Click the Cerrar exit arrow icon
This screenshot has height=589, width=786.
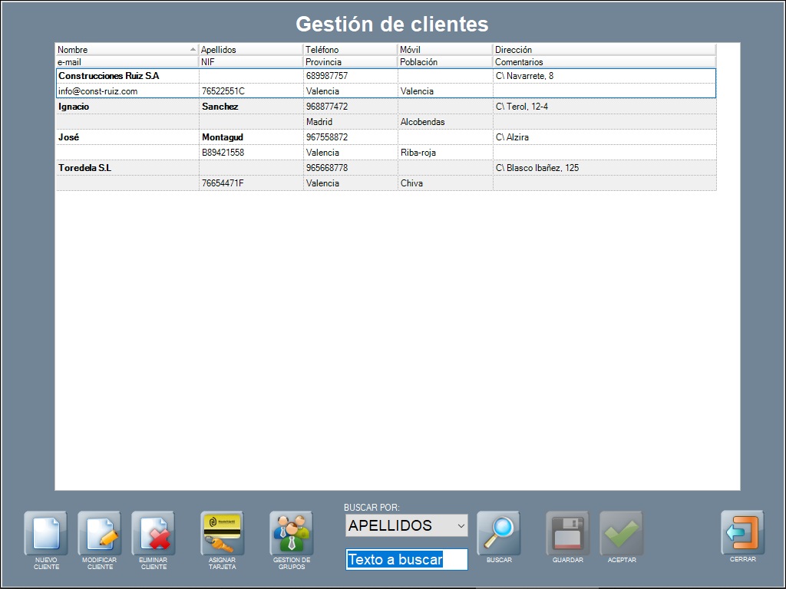point(742,533)
